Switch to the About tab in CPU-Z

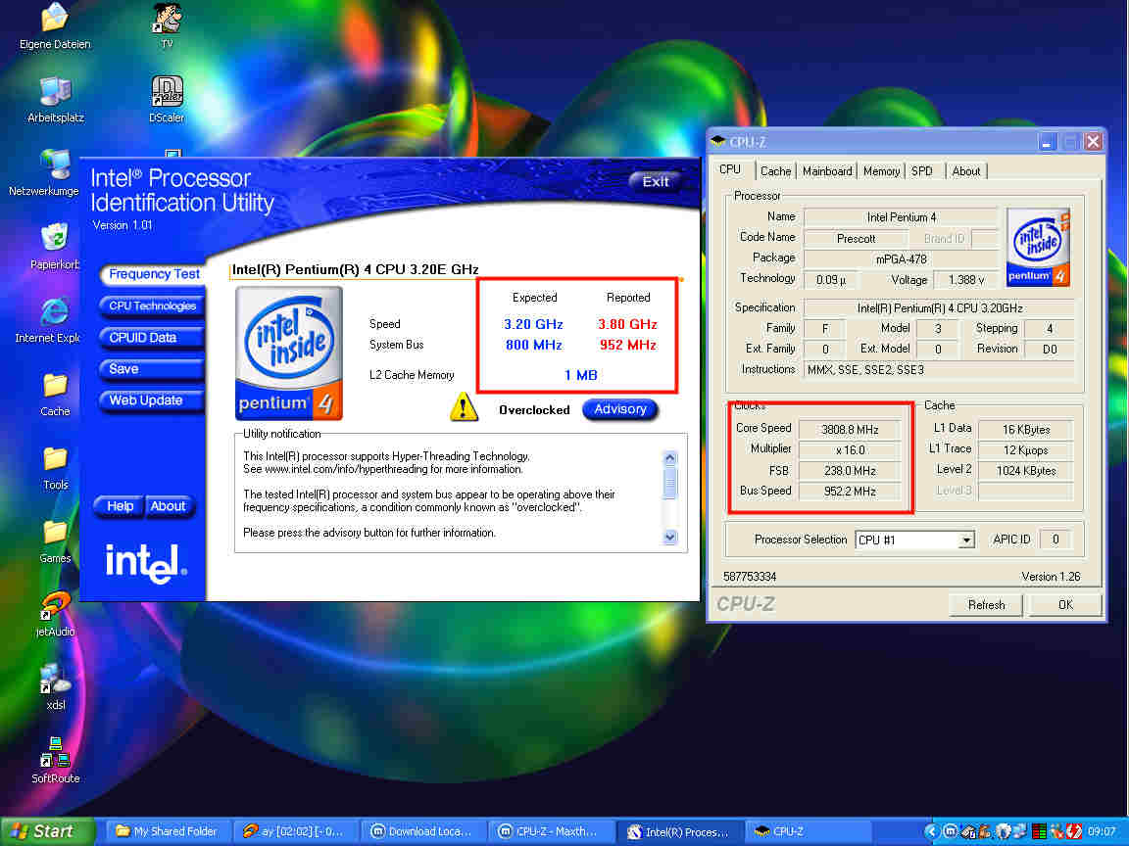pos(966,171)
